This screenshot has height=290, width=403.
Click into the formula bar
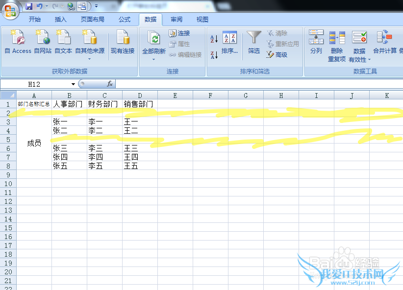tap(259, 84)
